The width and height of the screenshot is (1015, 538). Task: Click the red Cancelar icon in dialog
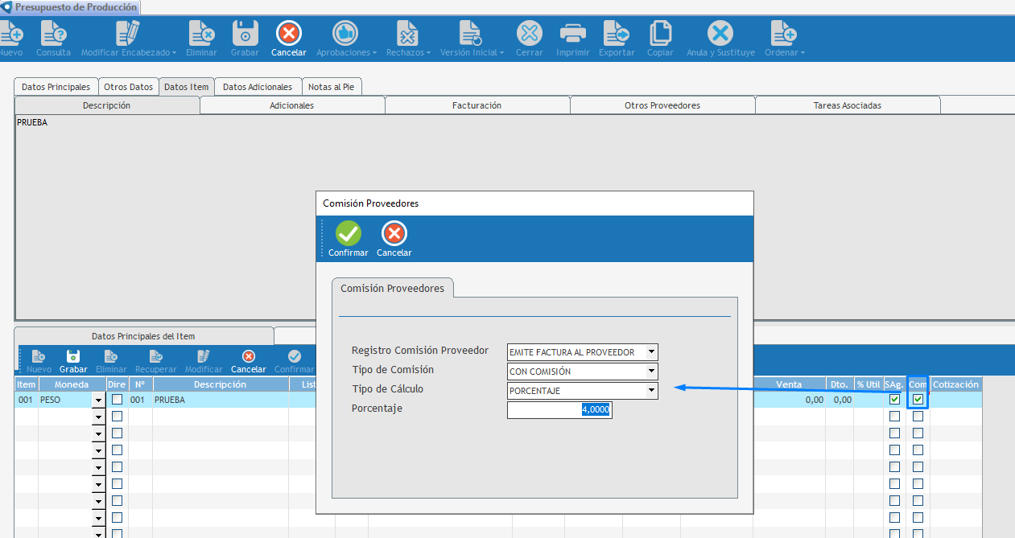click(x=394, y=234)
